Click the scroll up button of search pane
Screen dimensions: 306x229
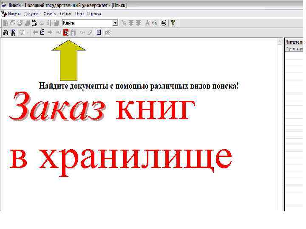click(280, 42)
